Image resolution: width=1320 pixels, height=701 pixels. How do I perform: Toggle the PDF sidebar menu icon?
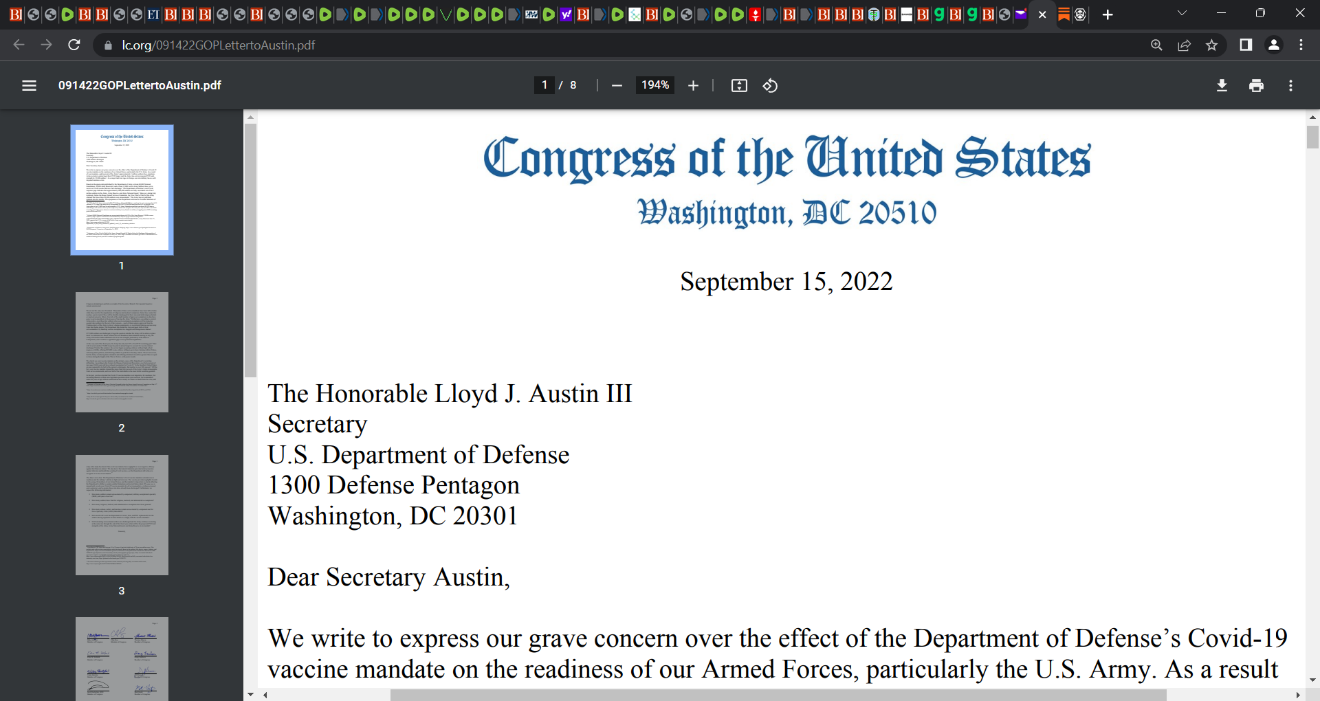pyautogui.click(x=29, y=85)
